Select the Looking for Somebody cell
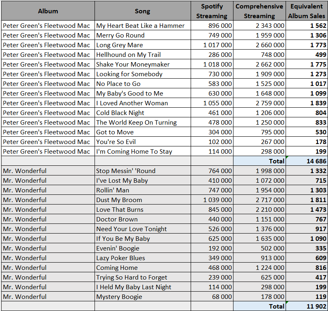The image size is (328, 311). click(143, 74)
